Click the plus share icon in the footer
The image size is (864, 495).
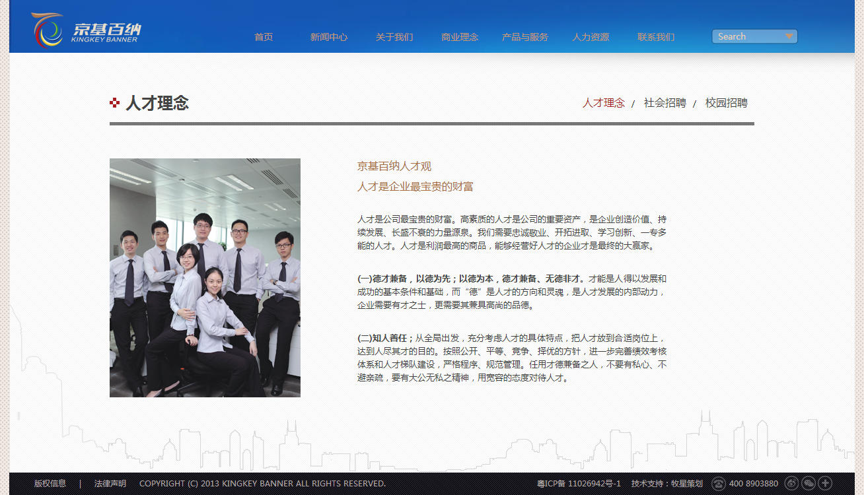(x=826, y=483)
